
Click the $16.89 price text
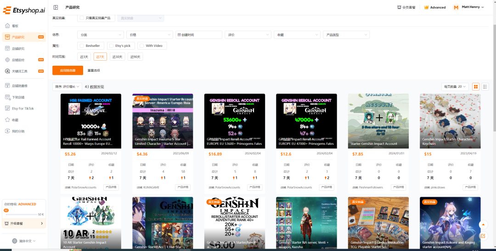pos(215,154)
